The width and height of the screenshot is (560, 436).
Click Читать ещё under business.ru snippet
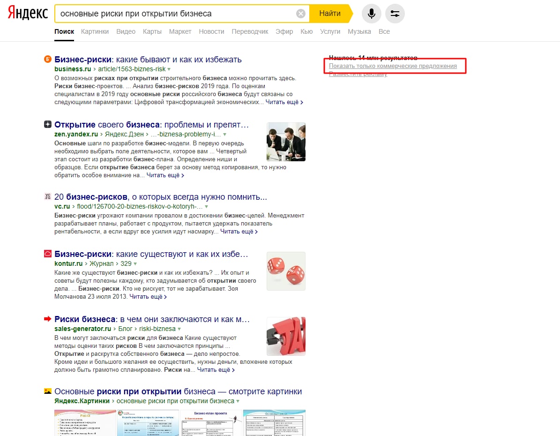284,102
